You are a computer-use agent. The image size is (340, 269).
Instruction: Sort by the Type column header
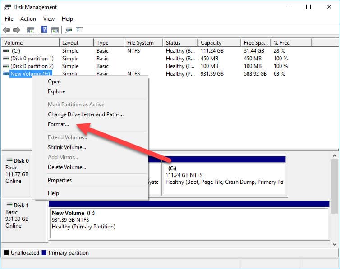pyautogui.click(x=109, y=43)
